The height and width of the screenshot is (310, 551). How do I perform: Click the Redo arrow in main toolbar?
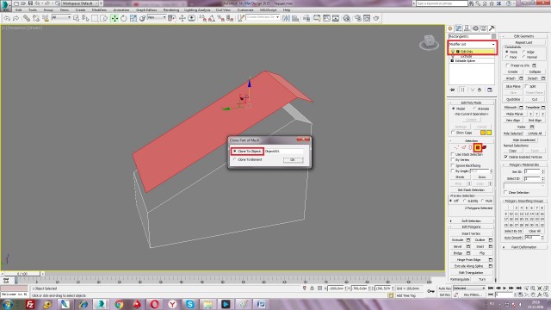coord(15,18)
